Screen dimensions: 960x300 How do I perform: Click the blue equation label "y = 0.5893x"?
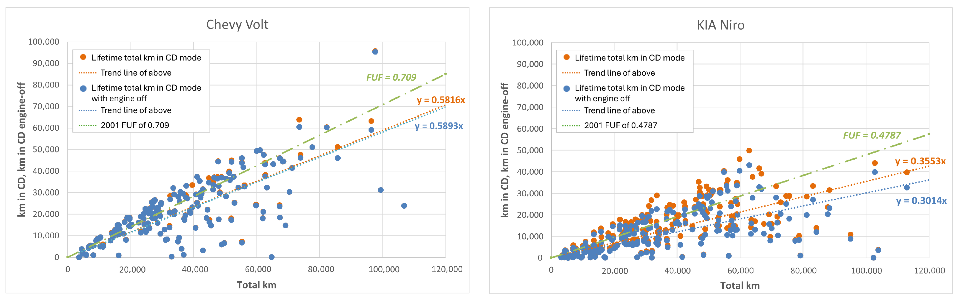pyautogui.click(x=439, y=126)
